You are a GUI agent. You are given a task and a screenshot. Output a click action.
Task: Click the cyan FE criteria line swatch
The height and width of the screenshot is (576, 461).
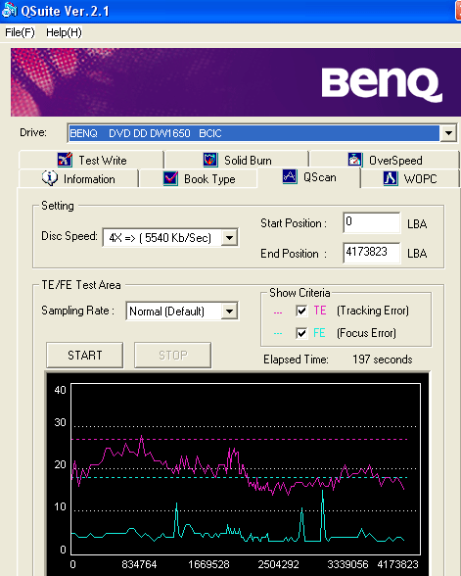tap(278, 333)
